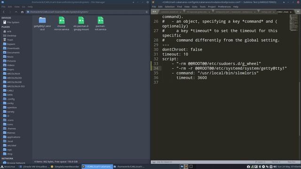This screenshot has width=301, height=169.
Task: Open ARCOLINUX-ISO bookmark in sidebar
Action: [14, 86]
